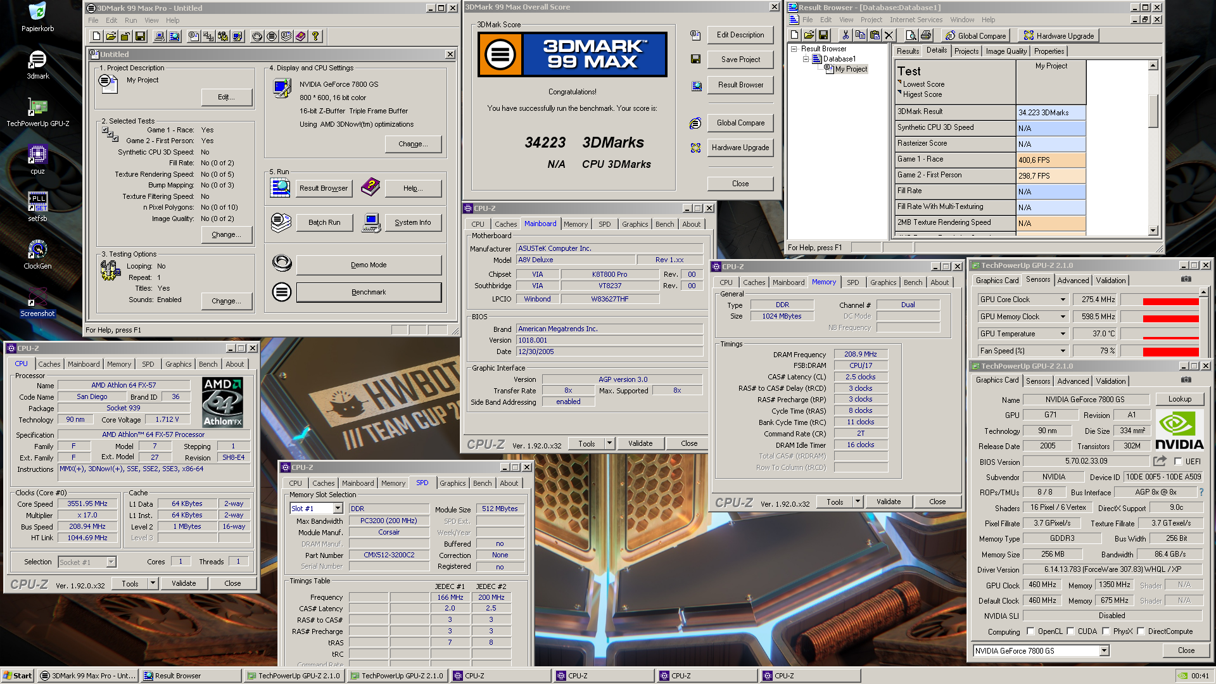Open GPU Memory Clock sensor dropdown
1216x684 pixels.
[1063, 317]
